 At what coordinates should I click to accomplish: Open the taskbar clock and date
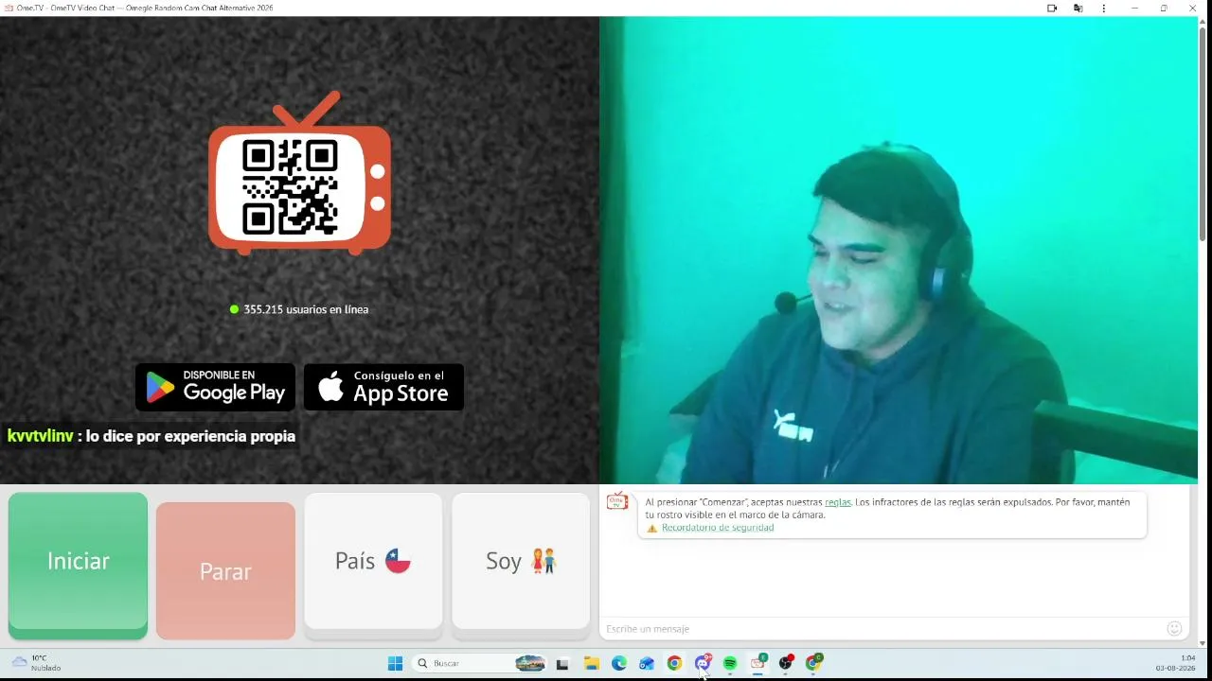click(x=1176, y=663)
